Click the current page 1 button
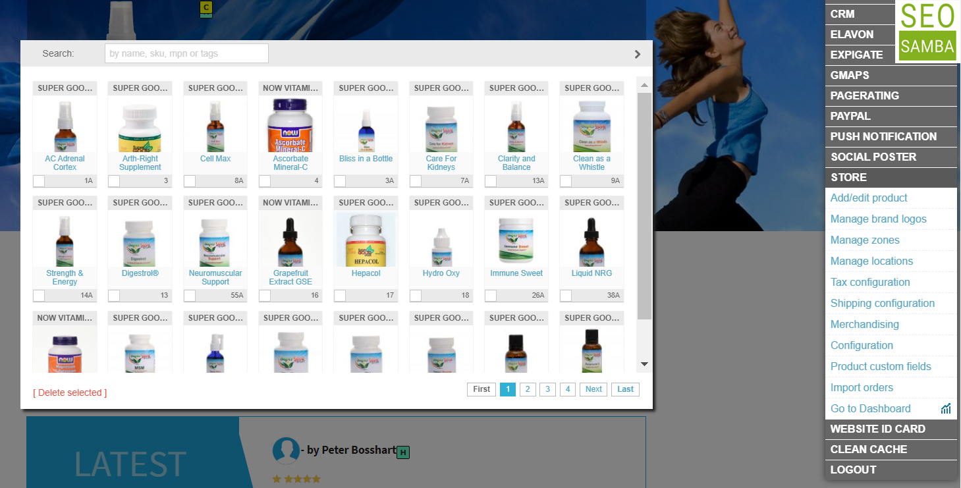961x488 pixels. pos(508,389)
